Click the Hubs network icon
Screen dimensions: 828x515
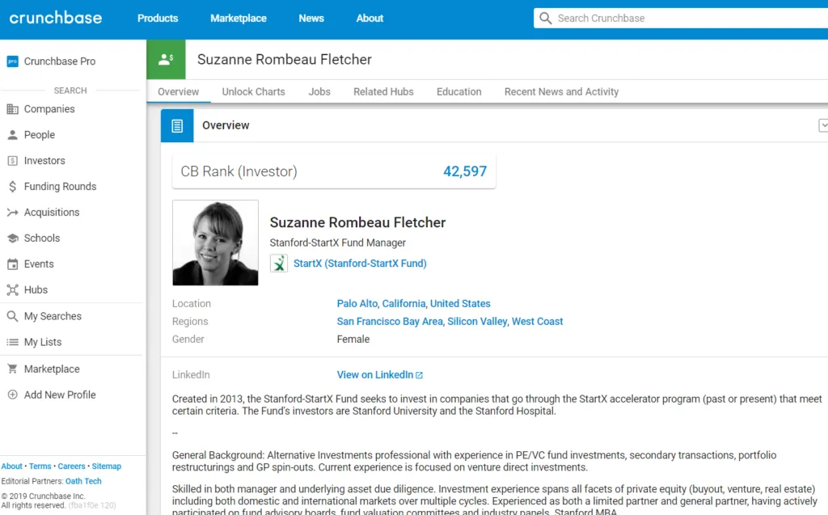point(12,290)
